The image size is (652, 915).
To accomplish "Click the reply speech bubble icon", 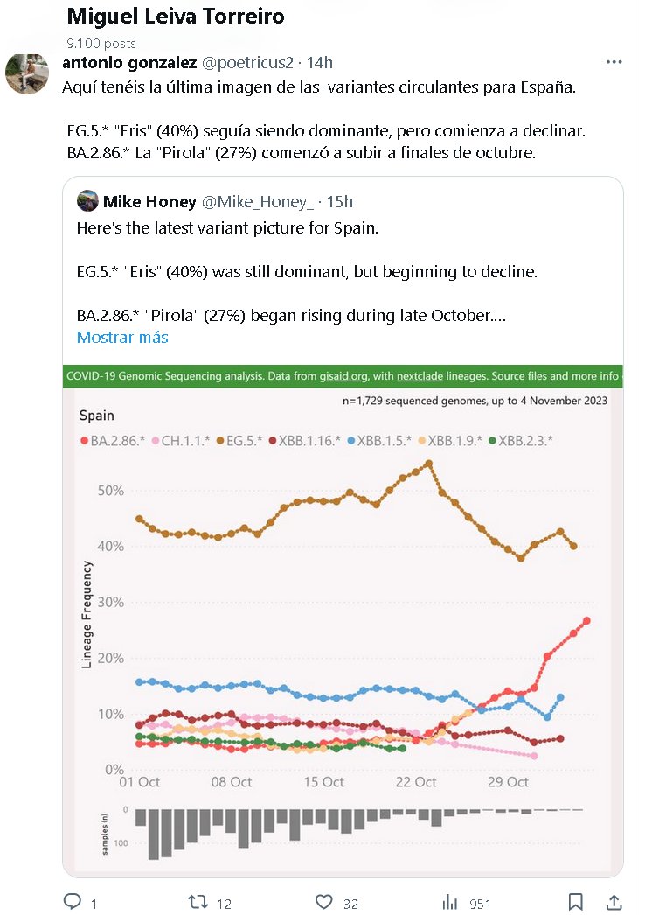I will [x=73, y=902].
